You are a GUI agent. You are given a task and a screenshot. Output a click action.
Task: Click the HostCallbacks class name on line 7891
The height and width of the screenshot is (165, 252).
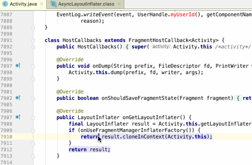point(82,40)
